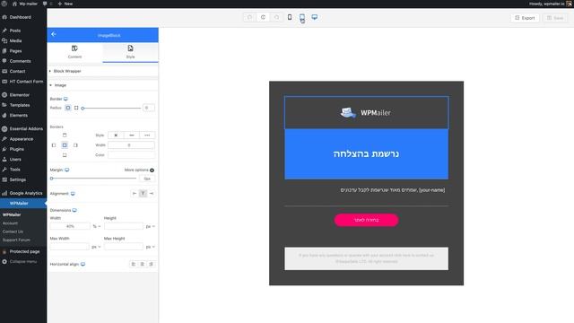574x323 pixels.
Task: Set Horizontal align to center
Action: 143,264
